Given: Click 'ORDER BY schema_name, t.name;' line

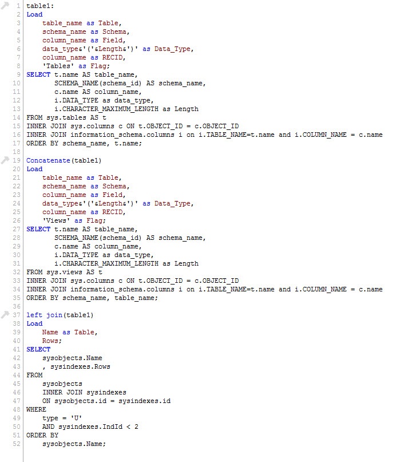Looking at the screenshot, I should pos(84,143).
